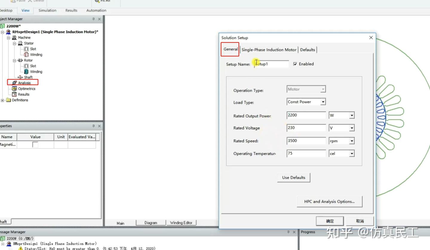Toggle the Magnetic property value checkbox
The width and height of the screenshot is (430, 250).
35,144
